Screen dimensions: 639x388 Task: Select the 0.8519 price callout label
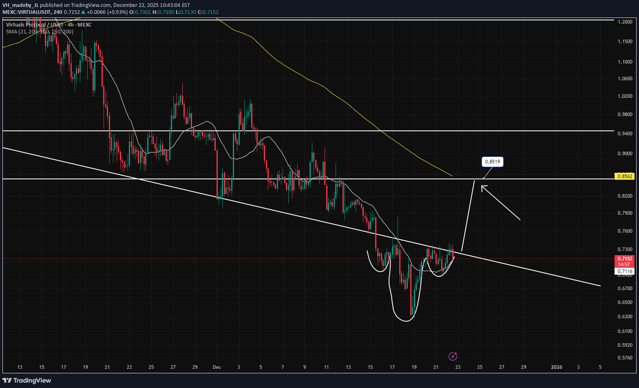coord(492,162)
